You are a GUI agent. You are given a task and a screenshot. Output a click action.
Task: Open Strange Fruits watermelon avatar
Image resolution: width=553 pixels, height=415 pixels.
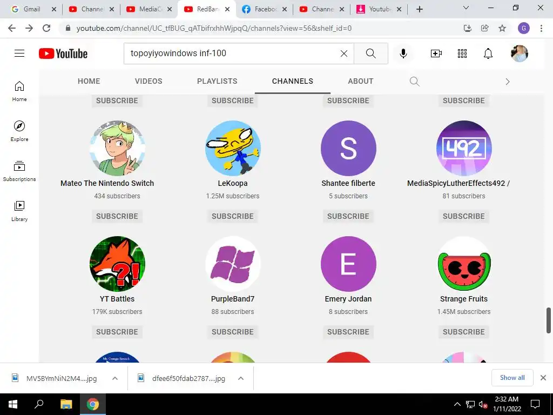click(464, 264)
